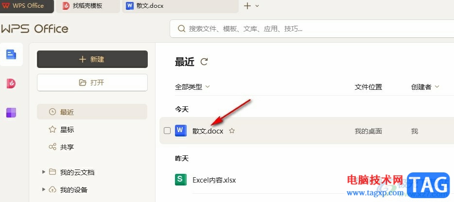
Task: Open the 创建者 filter dropdown
Action: (425, 86)
